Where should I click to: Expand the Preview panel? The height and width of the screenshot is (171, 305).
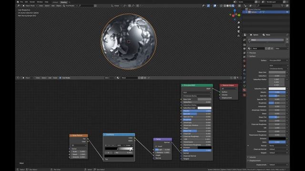pos(252,53)
